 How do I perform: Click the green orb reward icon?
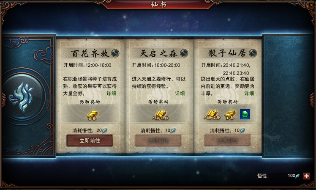245,114
